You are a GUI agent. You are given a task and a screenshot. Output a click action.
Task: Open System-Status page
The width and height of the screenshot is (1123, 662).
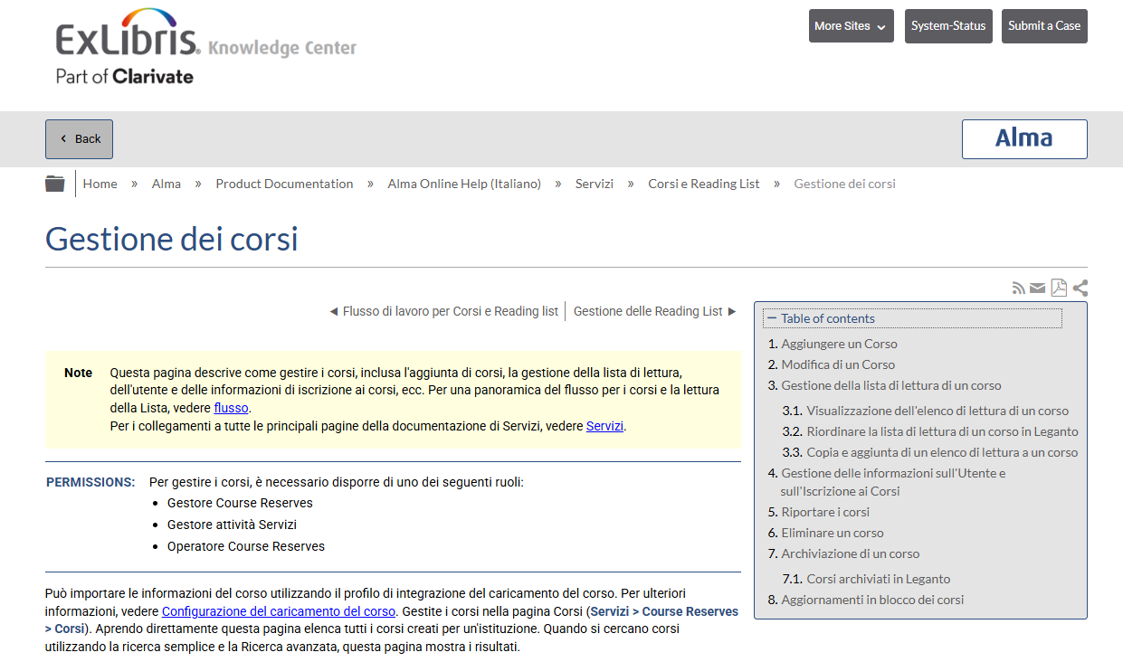[x=948, y=26]
